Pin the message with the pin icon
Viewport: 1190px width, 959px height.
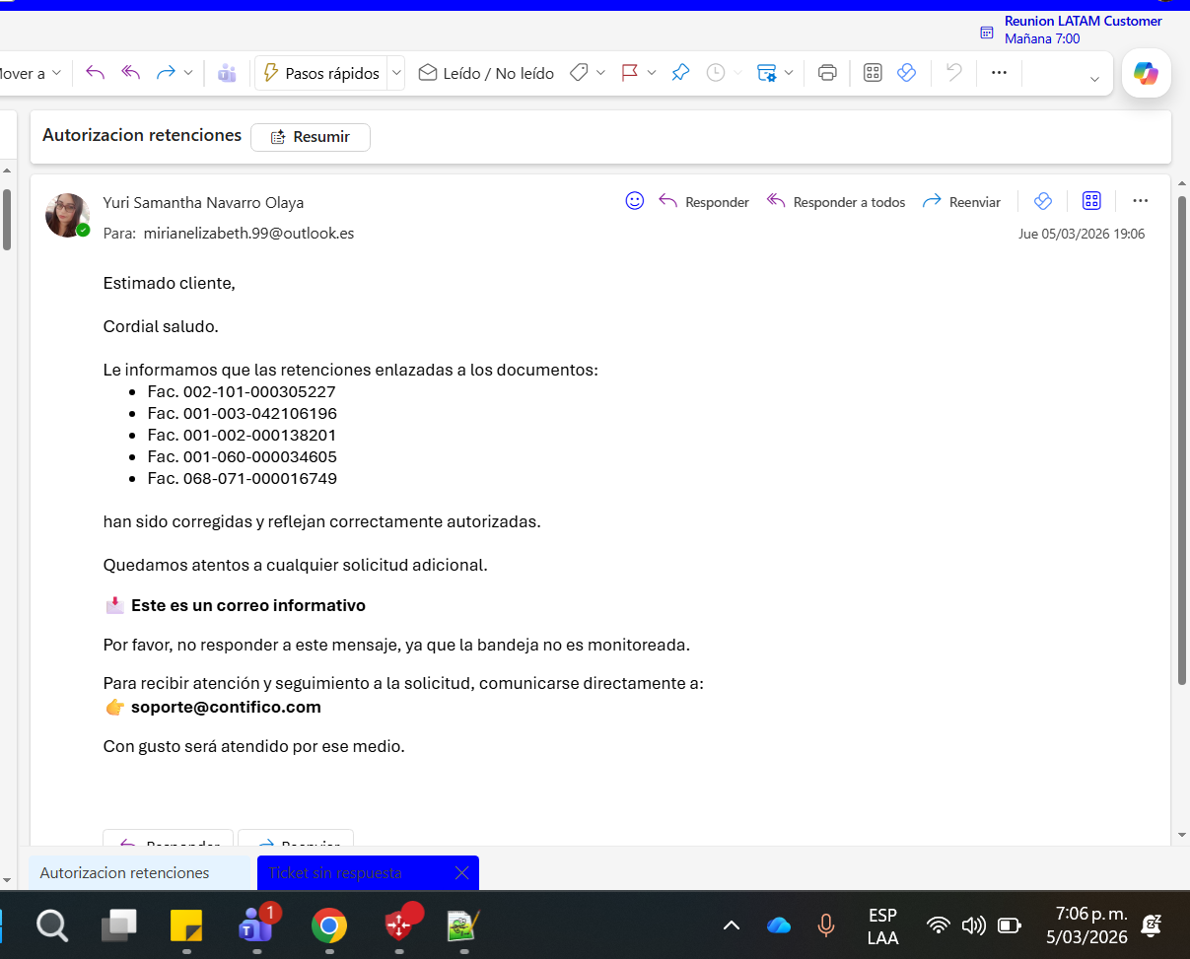(680, 73)
